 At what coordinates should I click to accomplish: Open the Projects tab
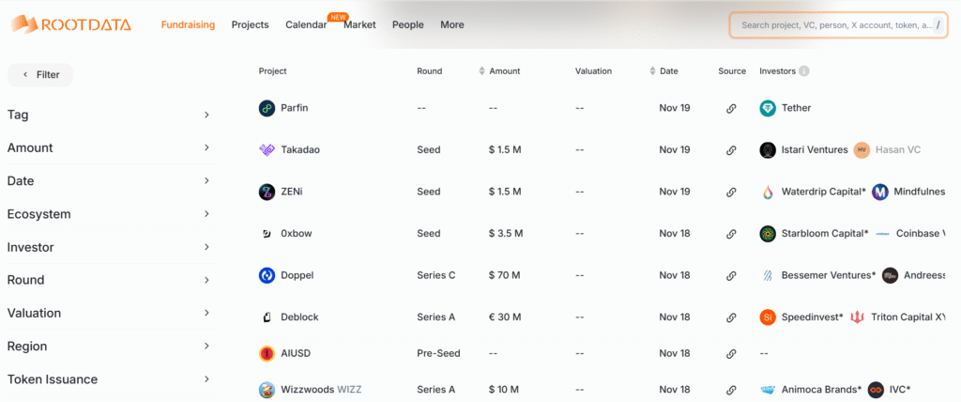point(250,24)
